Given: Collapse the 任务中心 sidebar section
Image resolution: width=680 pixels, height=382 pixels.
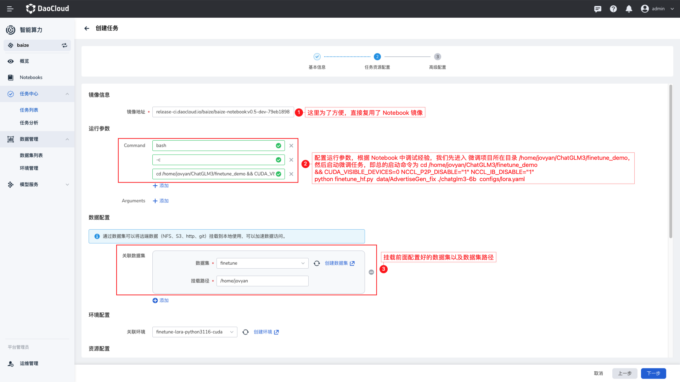Looking at the screenshot, I should pyautogui.click(x=67, y=94).
